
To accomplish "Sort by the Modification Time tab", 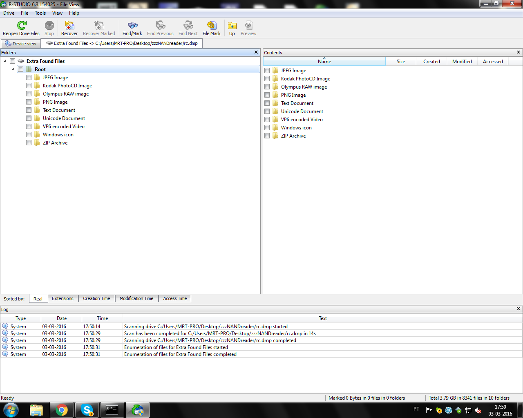I will [136, 298].
